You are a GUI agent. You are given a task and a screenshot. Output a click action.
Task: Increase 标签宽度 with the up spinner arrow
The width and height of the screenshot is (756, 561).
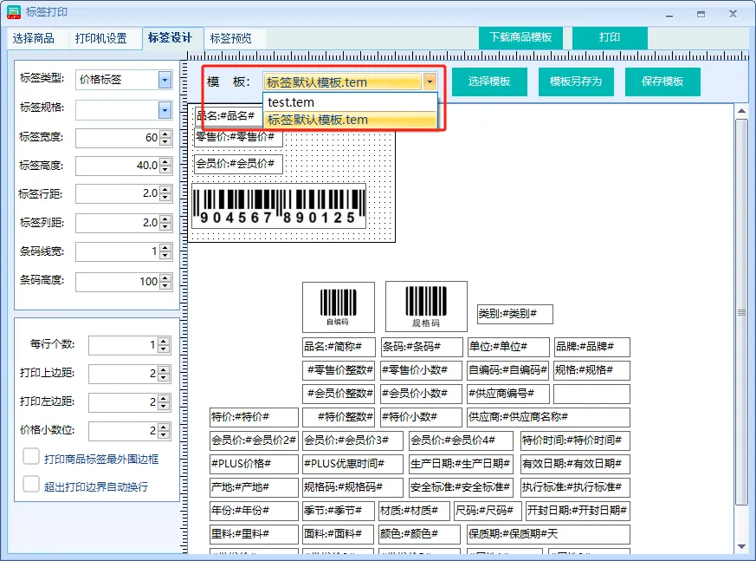point(165,134)
